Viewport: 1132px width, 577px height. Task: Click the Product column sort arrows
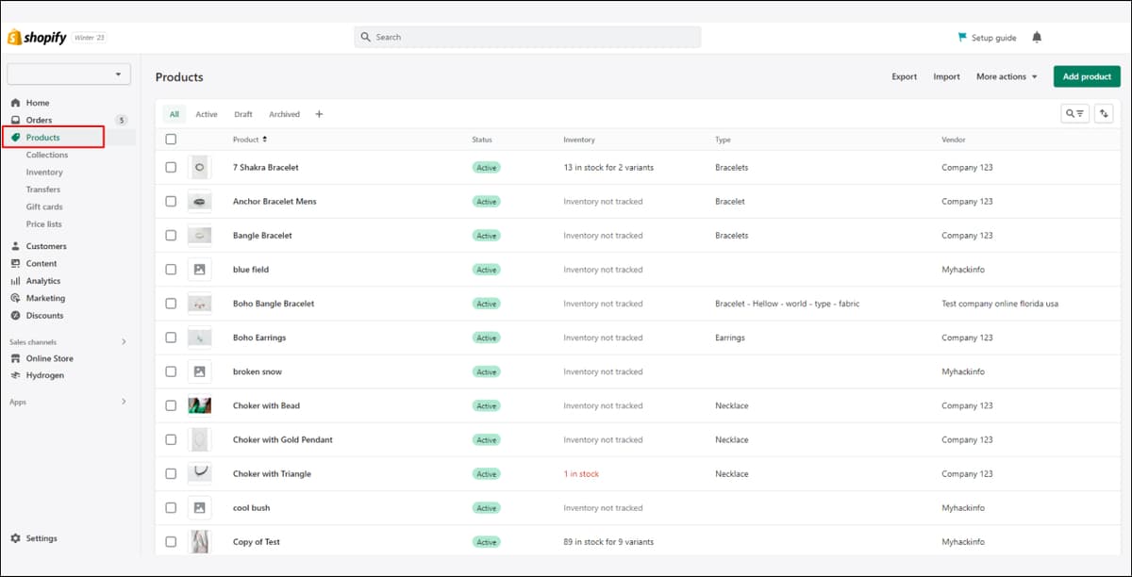pos(265,140)
